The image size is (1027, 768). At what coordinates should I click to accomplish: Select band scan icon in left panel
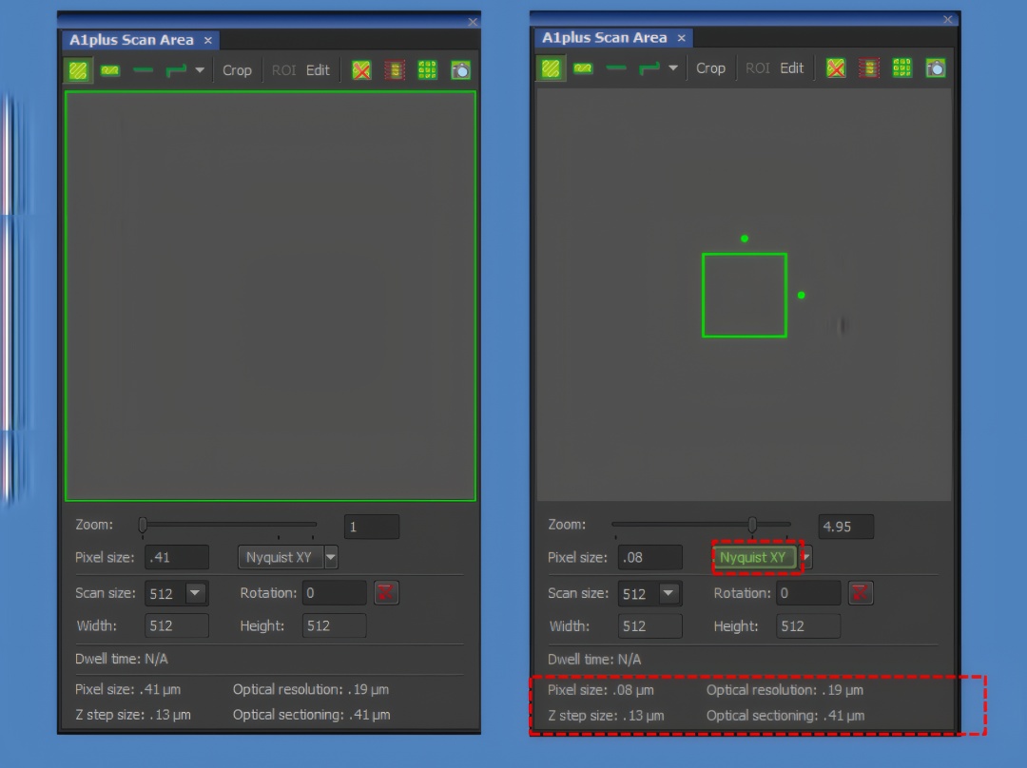point(110,70)
